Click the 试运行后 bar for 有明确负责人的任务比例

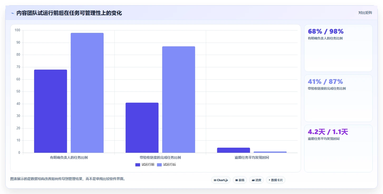pos(87,93)
